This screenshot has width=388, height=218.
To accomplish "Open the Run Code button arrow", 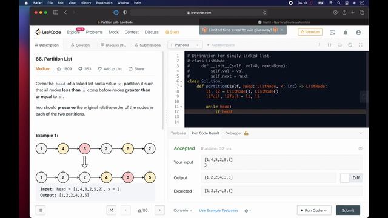I will (x=326, y=210).
